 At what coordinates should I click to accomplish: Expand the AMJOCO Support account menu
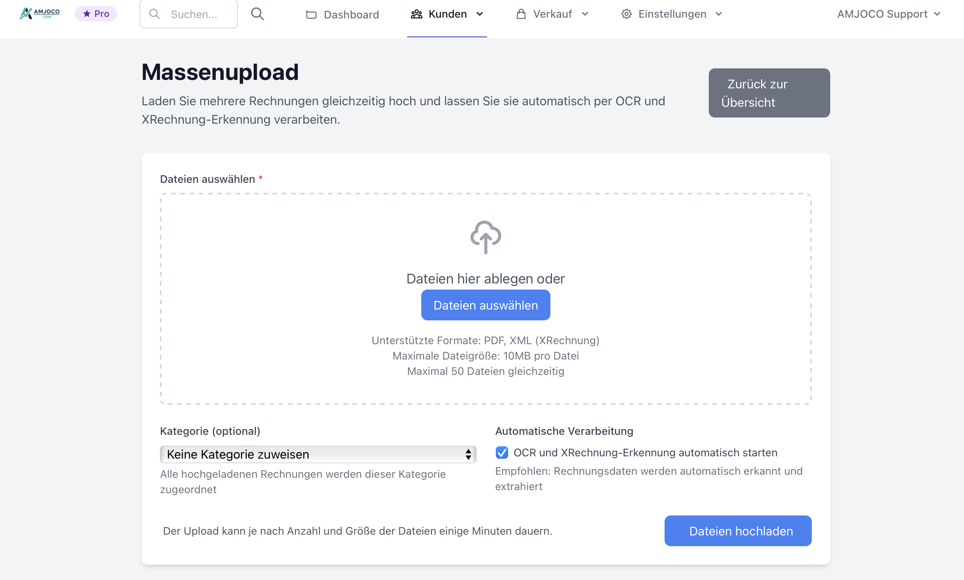tap(889, 14)
